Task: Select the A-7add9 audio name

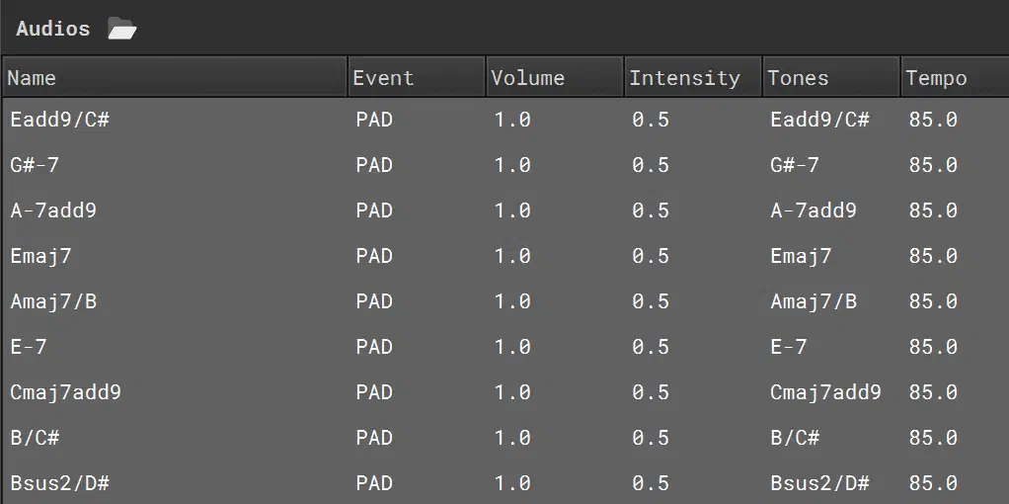Action: 53,210
